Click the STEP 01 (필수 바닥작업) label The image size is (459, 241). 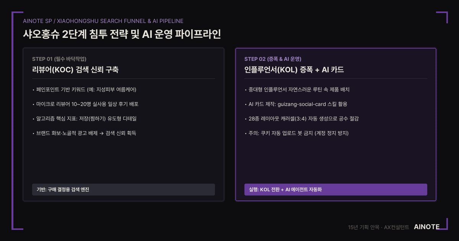pyautogui.click(x=59, y=59)
